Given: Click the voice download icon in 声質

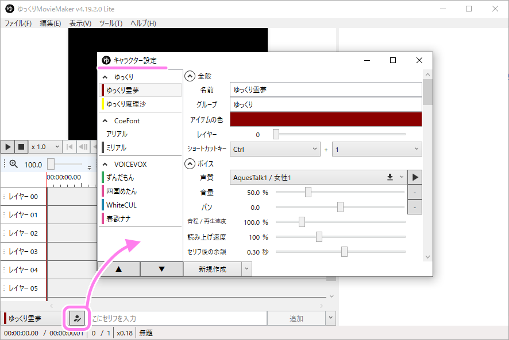Looking at the screenshot, I should [390, 177].
